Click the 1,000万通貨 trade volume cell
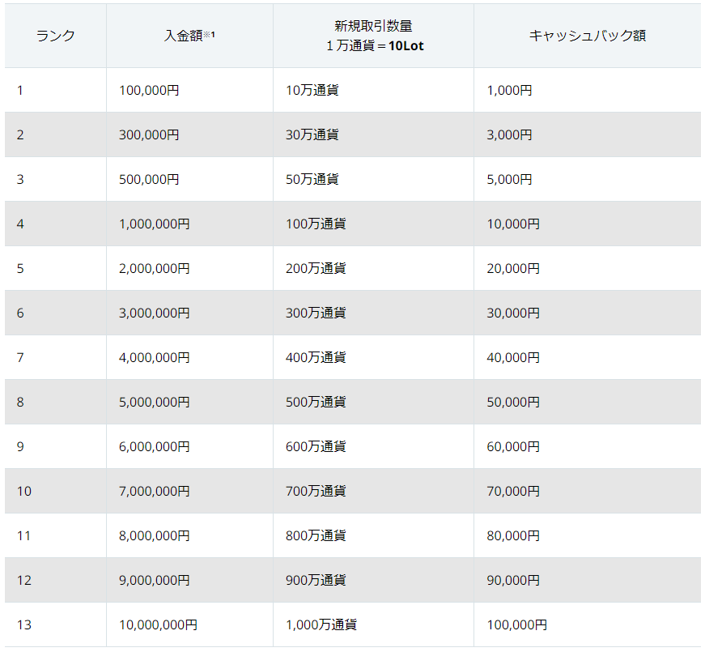Screen dimensions: 705x652 pyautogui.click(x=321, y=624)
